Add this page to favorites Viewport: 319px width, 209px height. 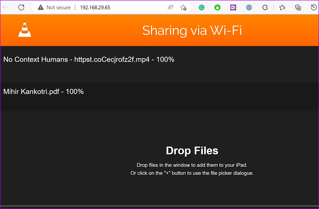pos(183,7)
